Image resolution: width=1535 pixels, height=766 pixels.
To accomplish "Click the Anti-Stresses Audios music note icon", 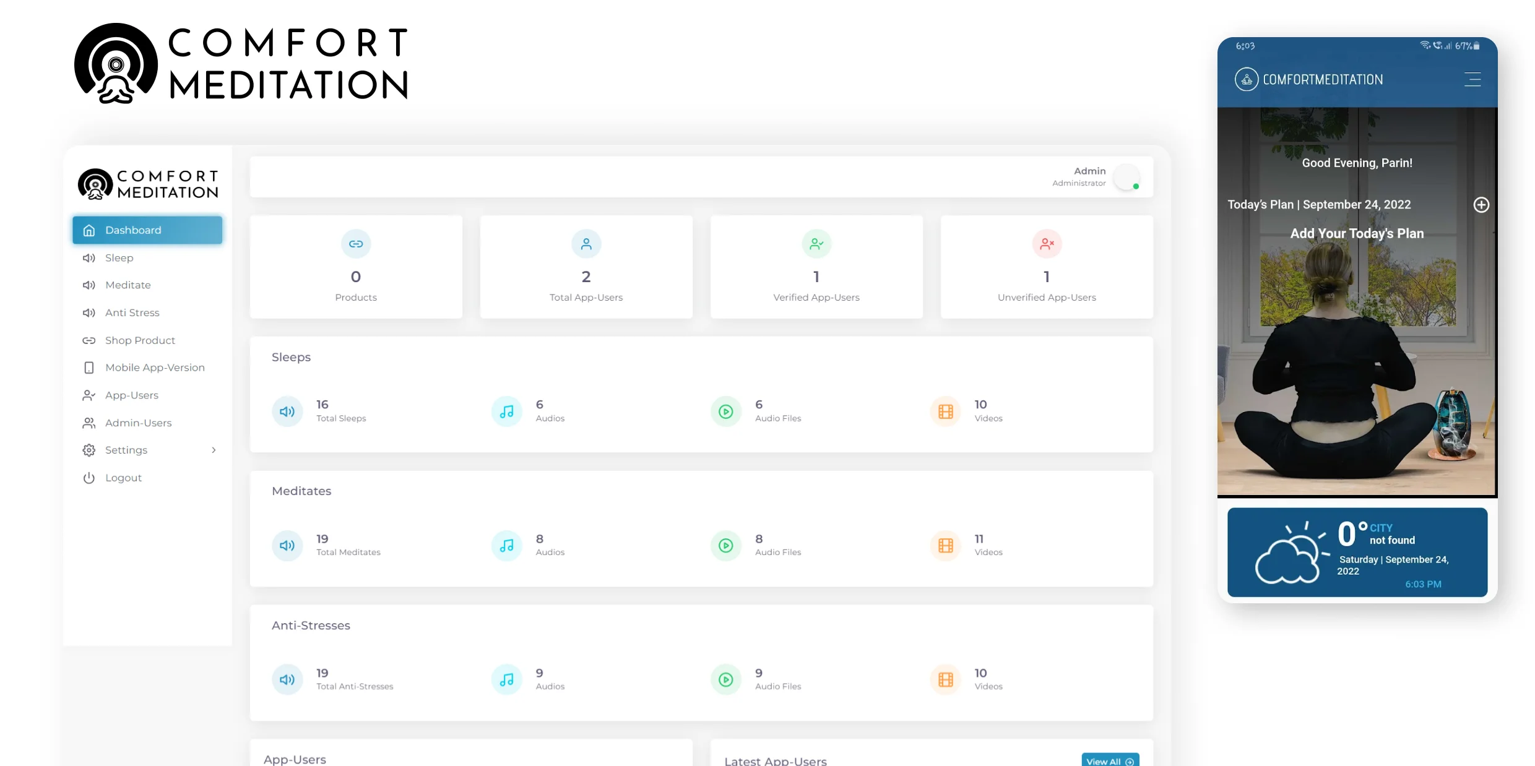I will [506, 679].
